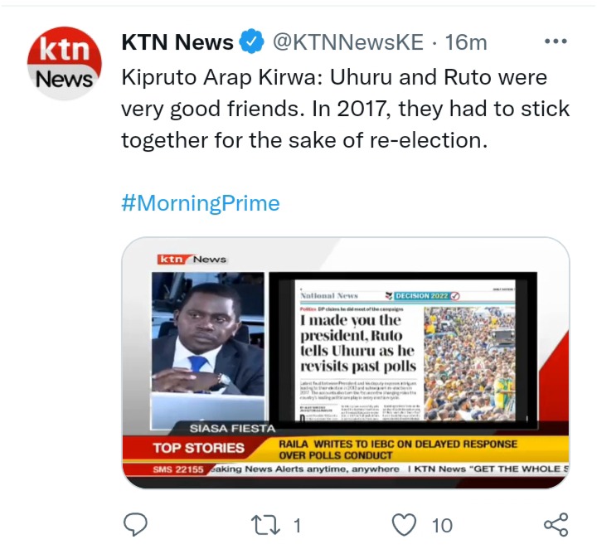Click the blue verified badge
The image size is (597, 554).
tap(252, 41)
